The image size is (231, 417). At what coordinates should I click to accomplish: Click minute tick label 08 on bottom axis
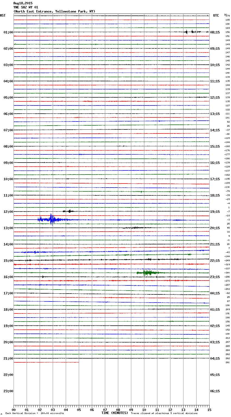[x=118, y=410]
